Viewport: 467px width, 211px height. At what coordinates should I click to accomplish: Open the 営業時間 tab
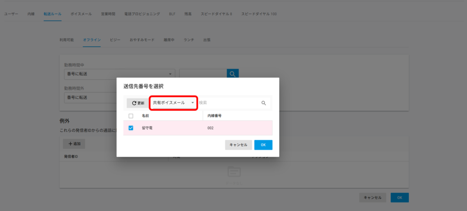coord(108,14)
